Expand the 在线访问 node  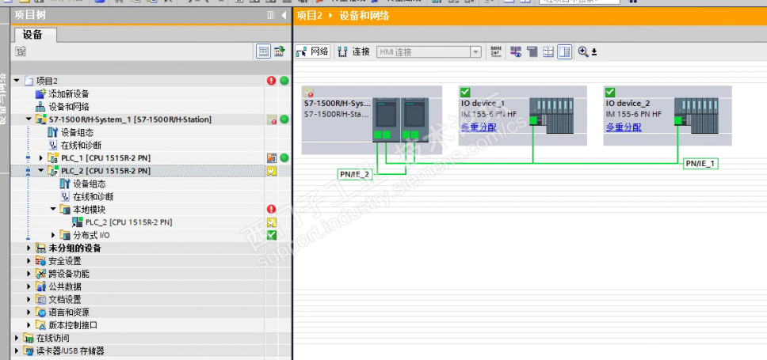coord(17,338)
